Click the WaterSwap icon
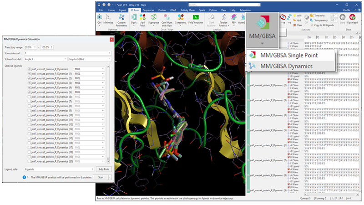The height and width of the screenshot is (205, 364). tap(243, 17)
